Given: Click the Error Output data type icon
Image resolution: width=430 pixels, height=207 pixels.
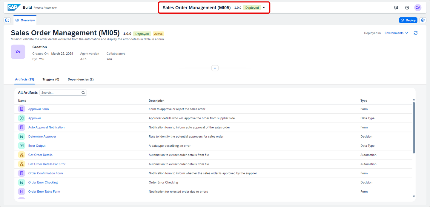Looking at the screenshot, I should pos(21,146).
